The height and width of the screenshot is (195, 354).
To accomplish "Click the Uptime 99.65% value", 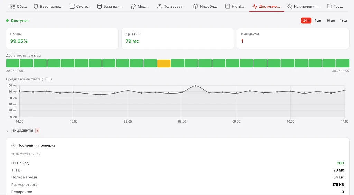I will click(19, 41).
